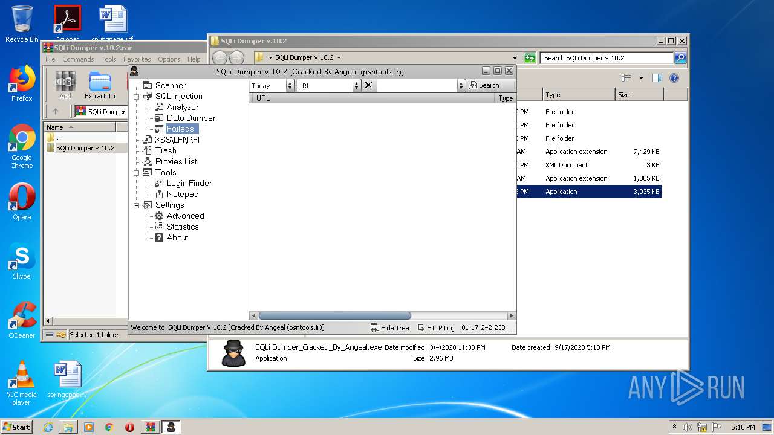Open the Scanner tree node
Screen dimensions: 774x435
tap(171, 85)
